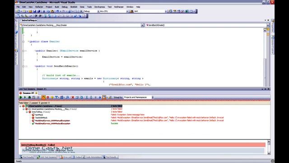
Task: Collapse the DimeCastsNet.CastsDemo root test node
Action: 20,106
